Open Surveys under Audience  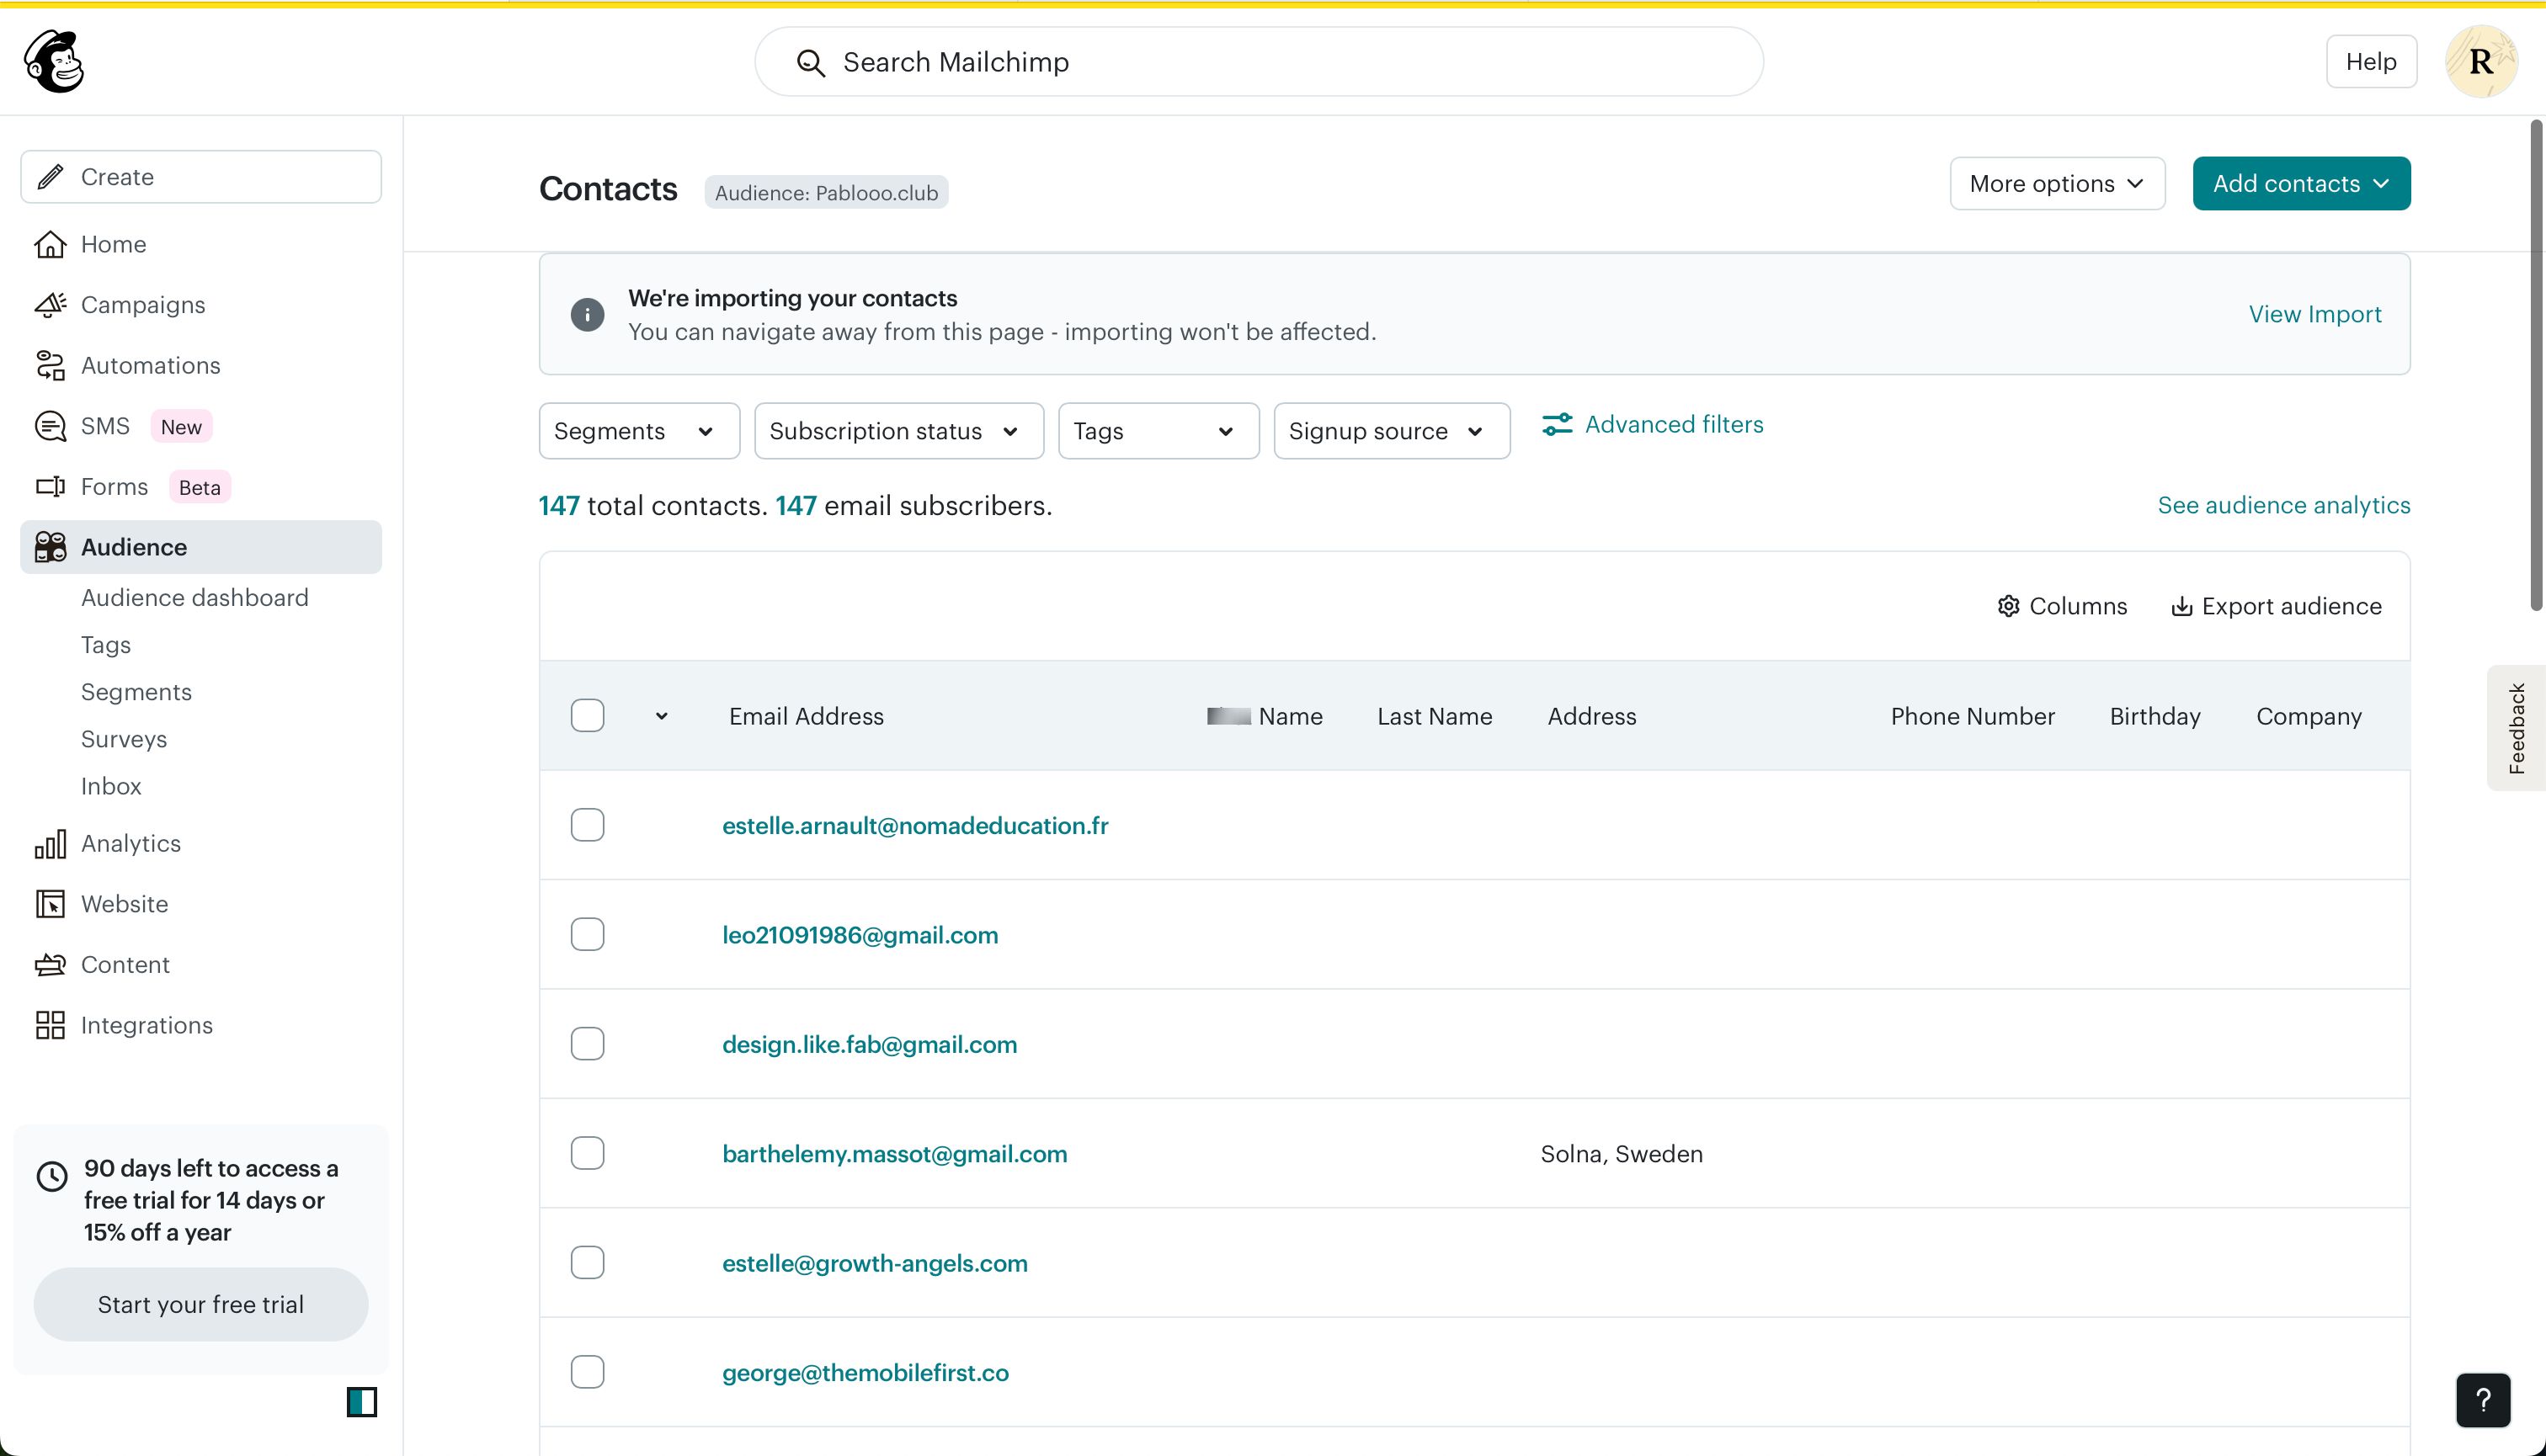pos(124,739)
